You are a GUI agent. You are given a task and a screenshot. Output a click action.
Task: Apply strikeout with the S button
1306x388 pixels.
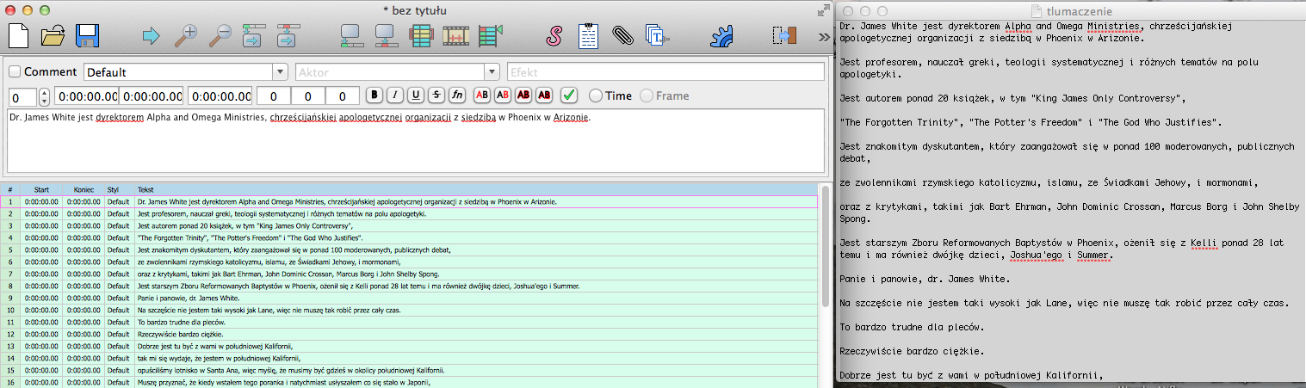pyautogui.click(x=436, y=95)
